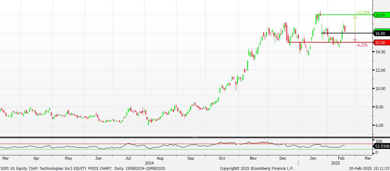The height and width of the screenshot is (171, 390).
Task: Click the 12.00 price axis label
Action: (380, 70)
